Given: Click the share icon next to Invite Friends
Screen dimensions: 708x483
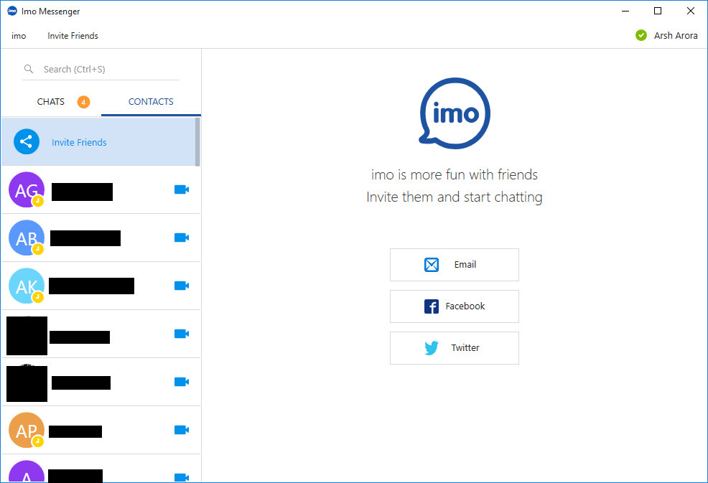Looking at the screenshot, I should [x=27, y=141].
